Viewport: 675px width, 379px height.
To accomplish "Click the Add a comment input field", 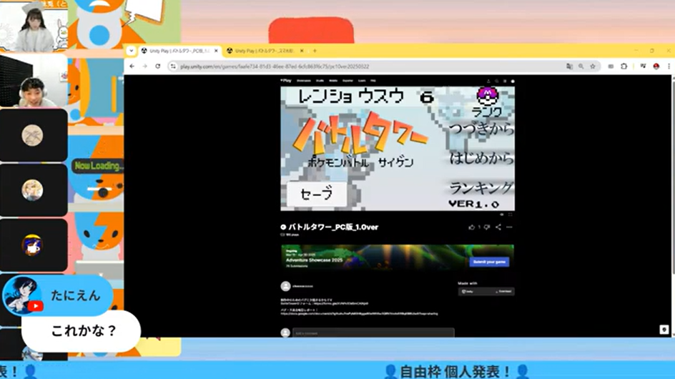I will coord(373,333).
